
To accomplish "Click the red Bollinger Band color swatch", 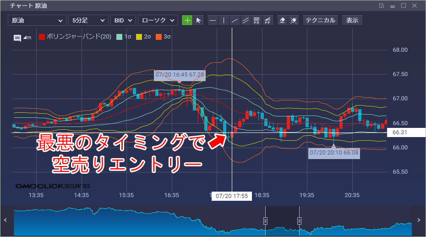I will [42, 37].
